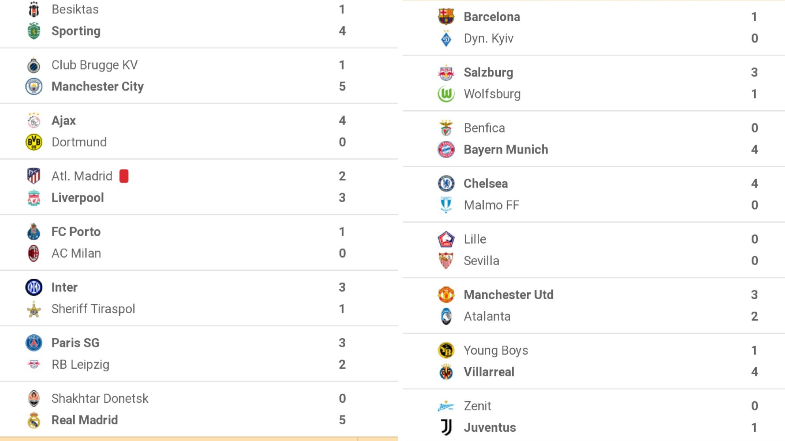Select the Ajax score of 4
The height and width of the screenshot is (441, 785).
point(342,120)
